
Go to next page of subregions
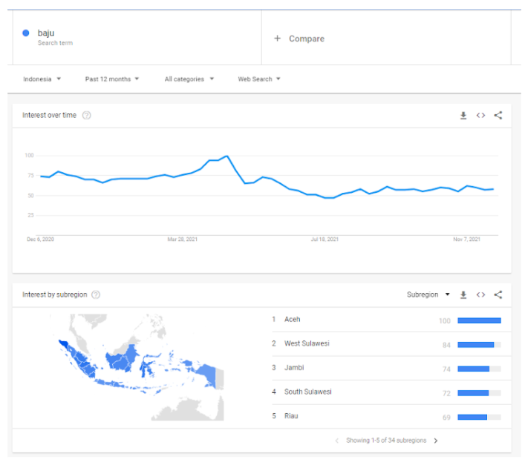436,441
